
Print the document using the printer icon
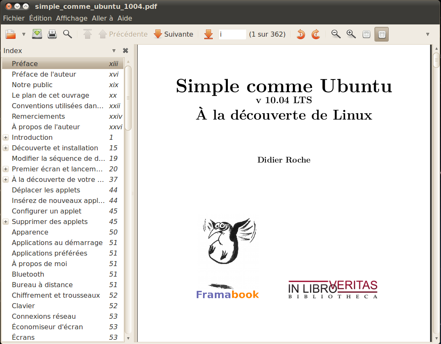(x=52, y=34)
